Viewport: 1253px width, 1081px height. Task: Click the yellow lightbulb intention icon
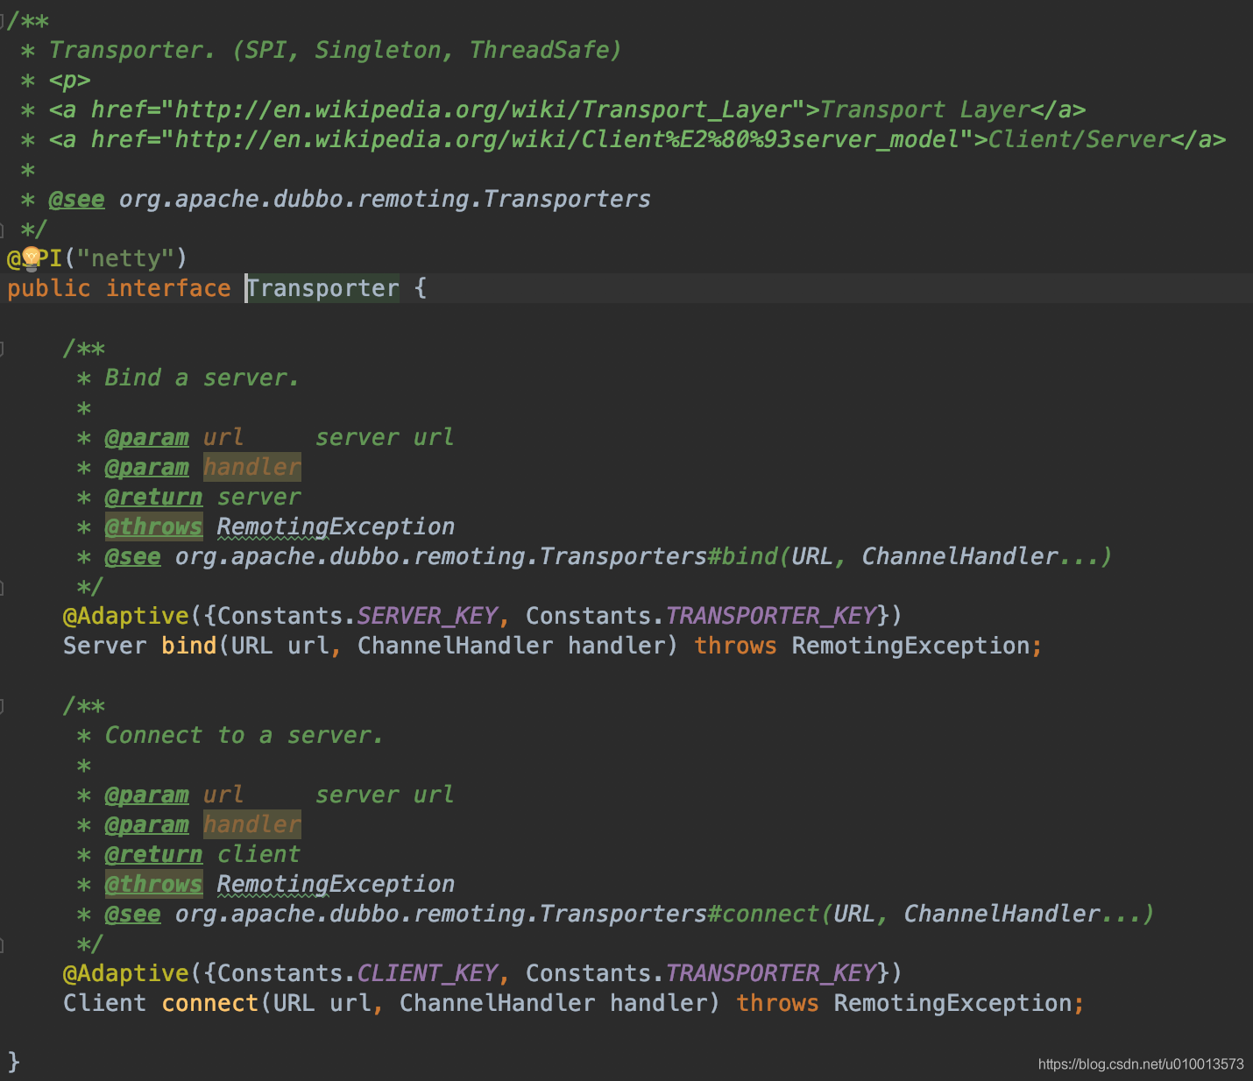click(32, 258)
